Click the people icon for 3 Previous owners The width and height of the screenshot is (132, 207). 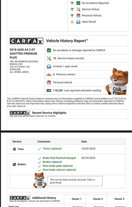[x=49, y=74]
